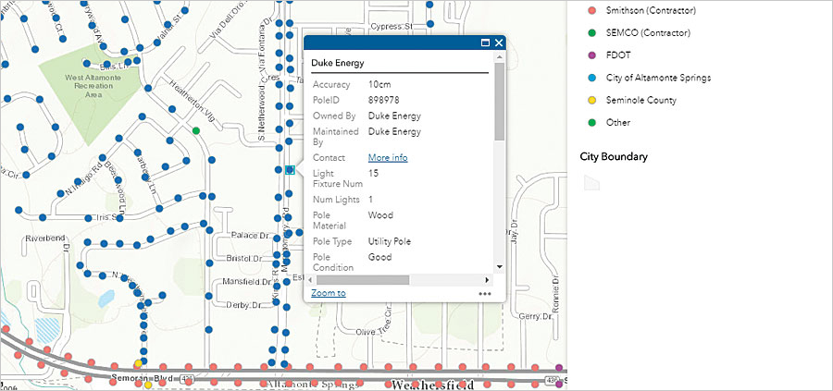Click the Weathersfield place label
The width and height of the screenshot is (833, 391).
coord(432,385)
